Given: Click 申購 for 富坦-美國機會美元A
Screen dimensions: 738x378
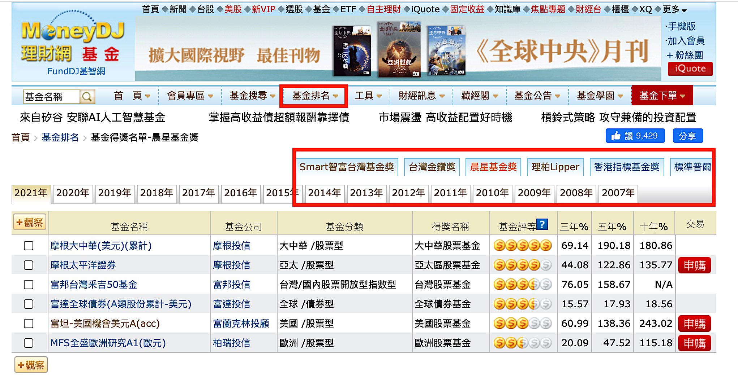Looking at the screenshot, I should tap(695, 324).
